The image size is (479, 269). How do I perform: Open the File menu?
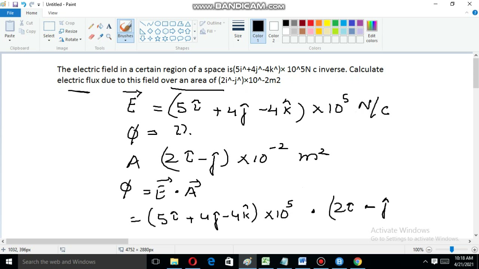tap(10, 13)
